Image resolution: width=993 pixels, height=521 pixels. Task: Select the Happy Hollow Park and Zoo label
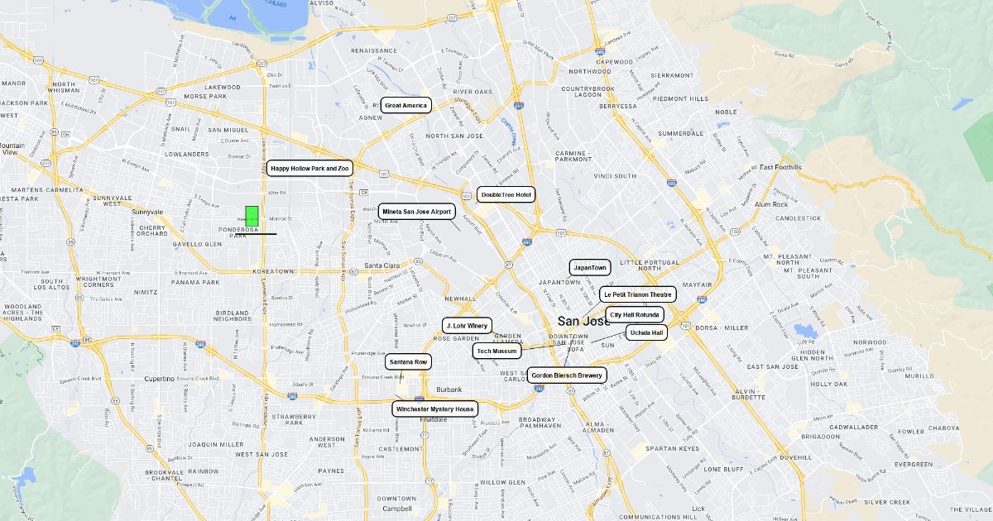click(x=310, y=168)
